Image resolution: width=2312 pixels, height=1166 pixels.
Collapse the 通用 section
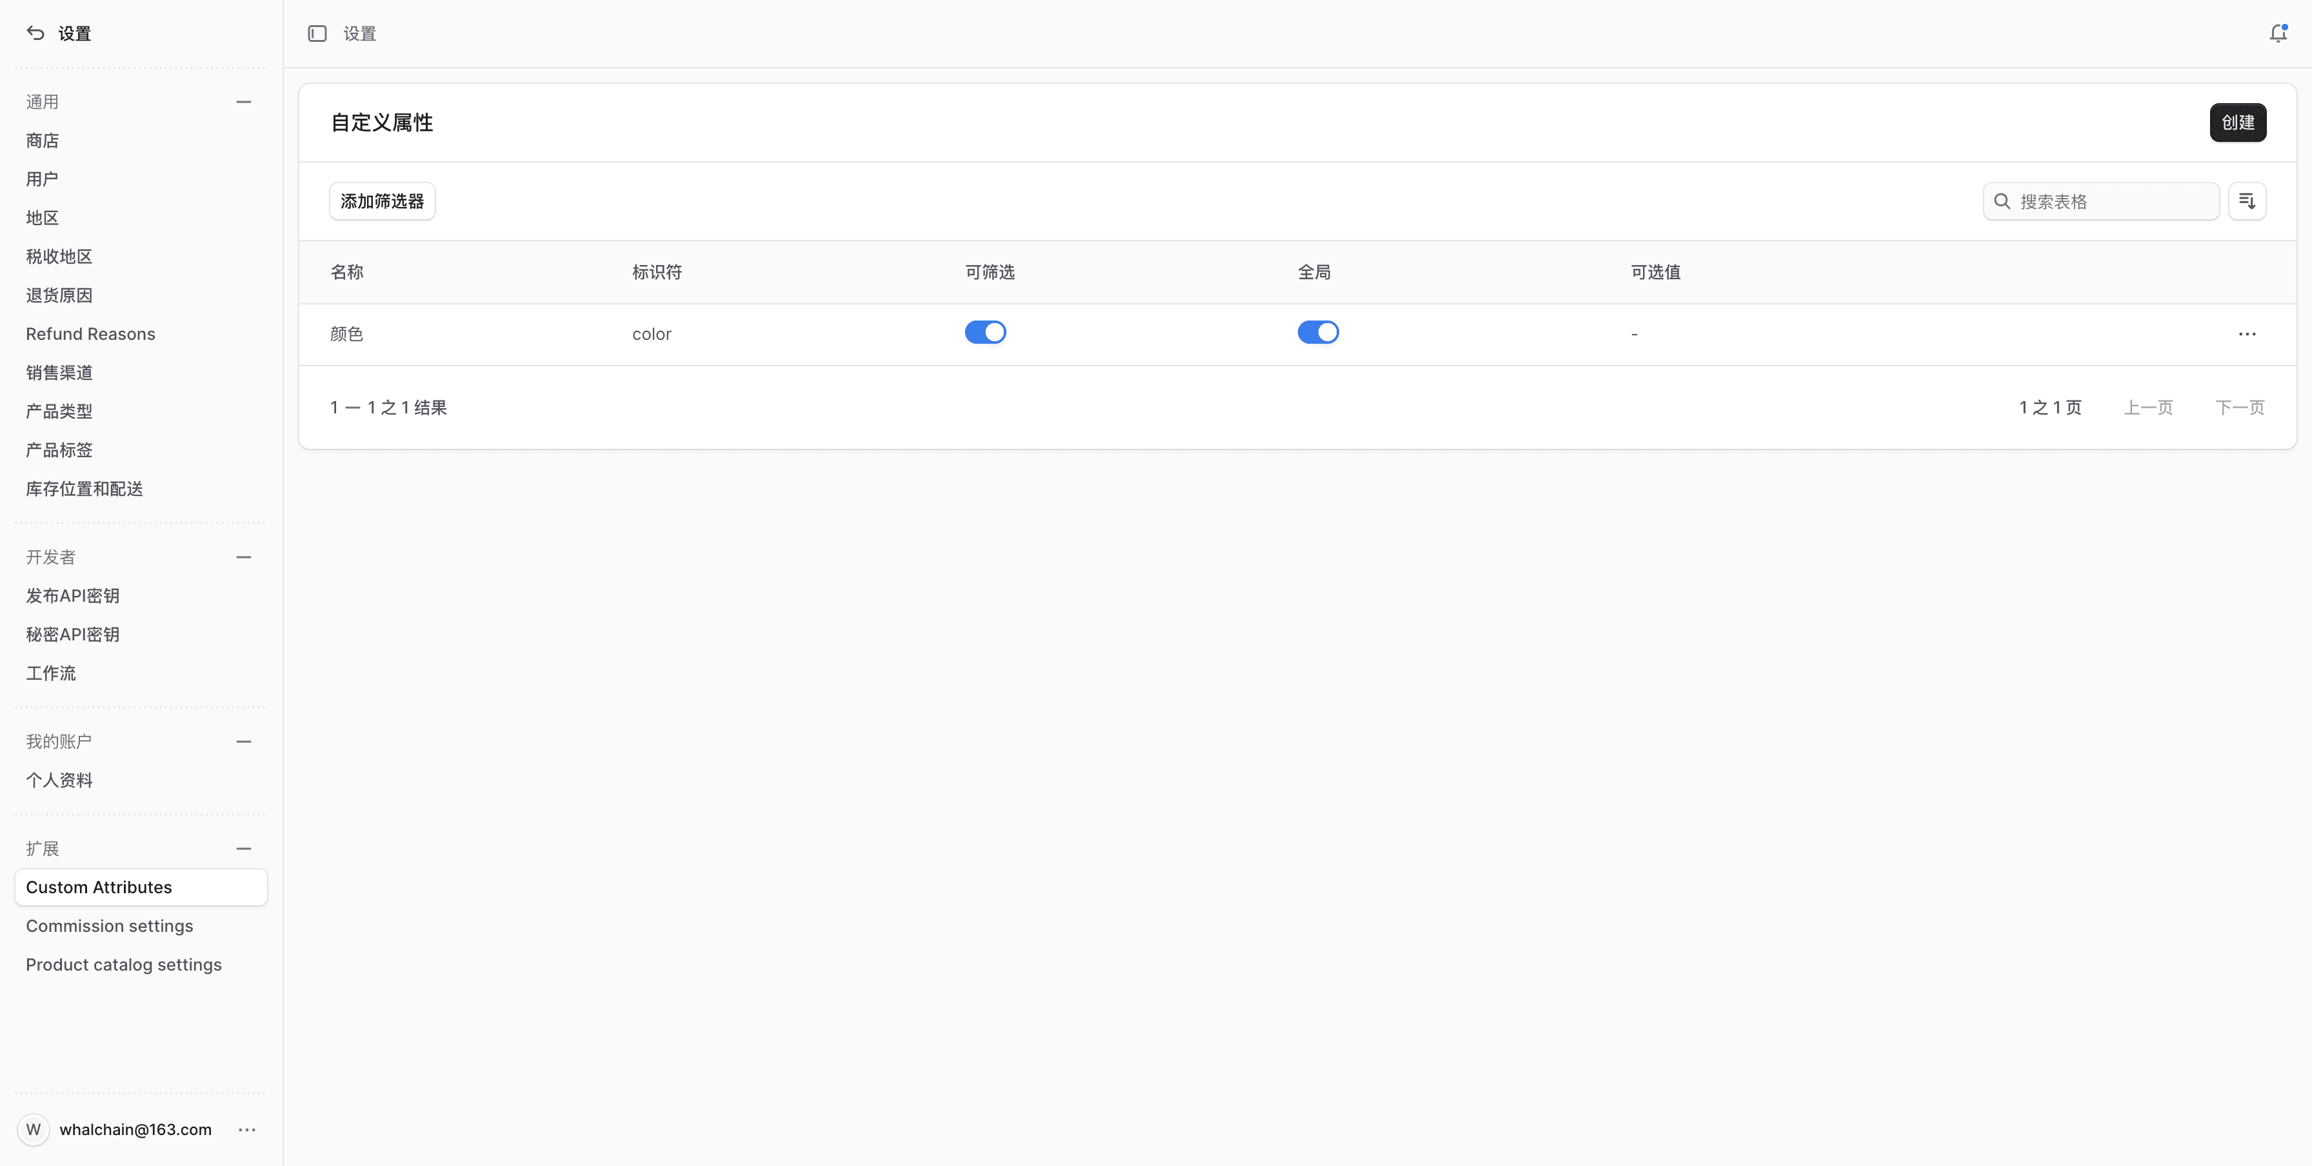(243, 103)
